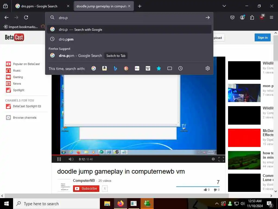Click the page horizontal scrollbar

pyautogui.click(x=117, y=196)
